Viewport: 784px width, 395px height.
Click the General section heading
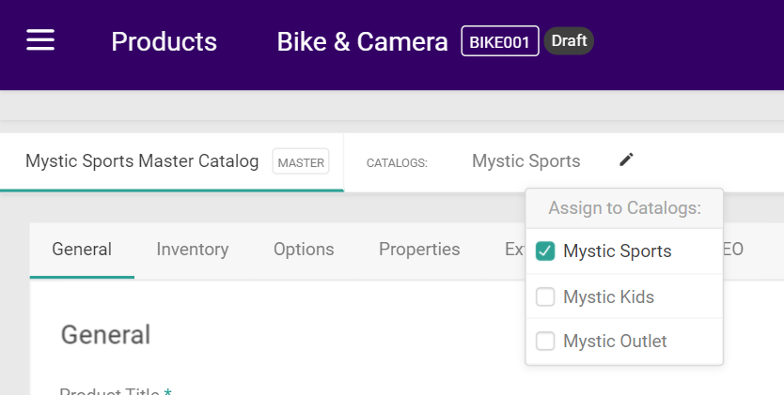[x=105, y=335]
